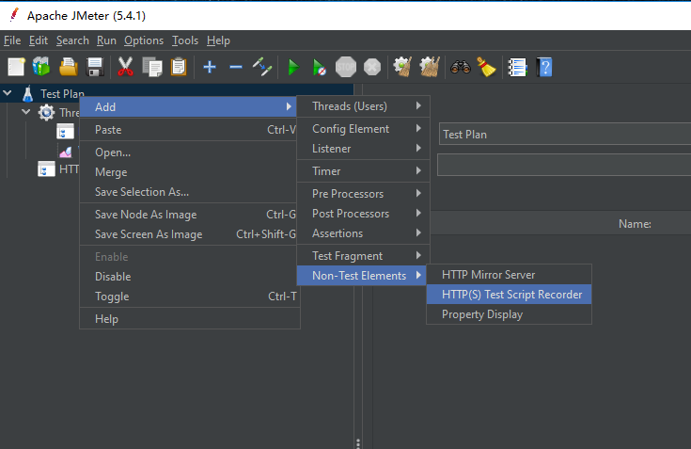Open the Help menu in menu bar
Screen dimensions: 691x449
[218, 40]
